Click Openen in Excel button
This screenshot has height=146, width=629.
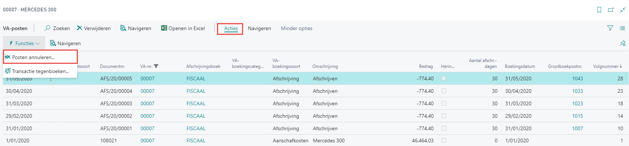click(x=183, y=28)
